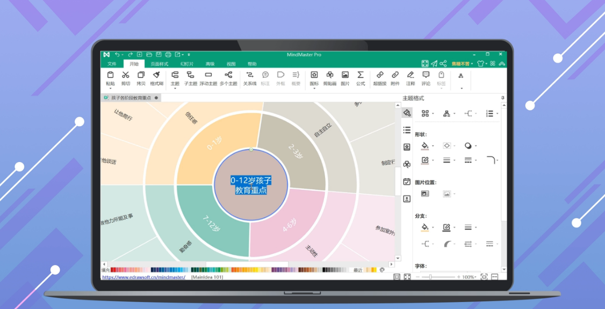This screenshot has height=309, width=605.
Task: Click the redo arrow in title bar
Action: [x=130, y=55]
